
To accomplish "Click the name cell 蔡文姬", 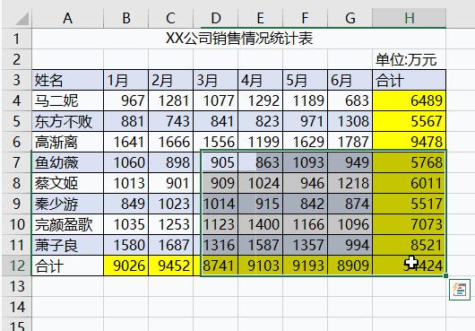I will pos(67,183).
